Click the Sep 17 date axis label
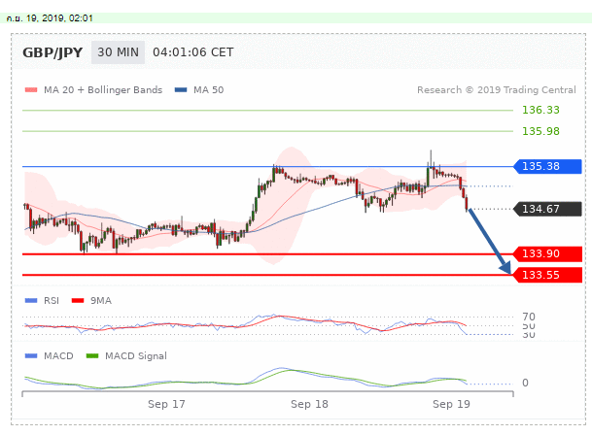 (167, 402)
